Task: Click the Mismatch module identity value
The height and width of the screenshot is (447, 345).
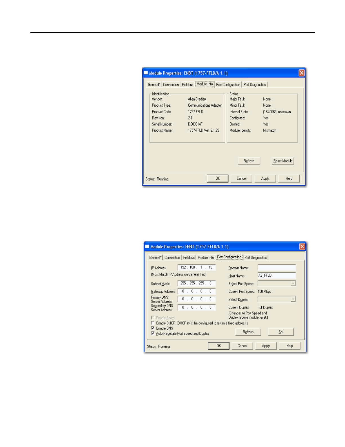Action: (270, 130)
